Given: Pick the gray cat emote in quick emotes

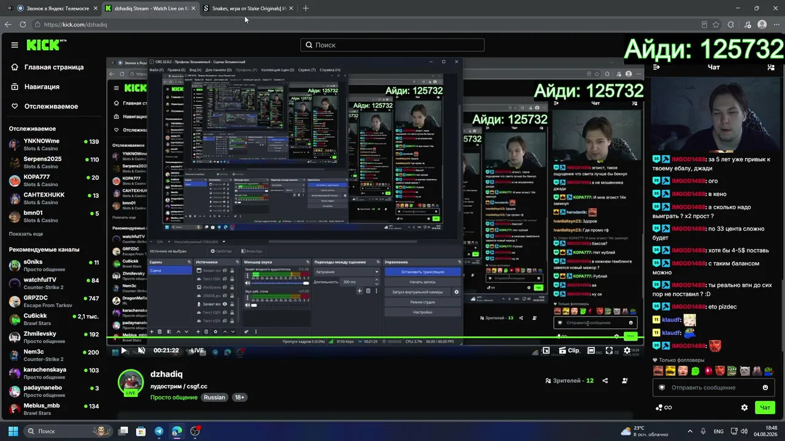Looking at the screenshot, I should (745, 371).
